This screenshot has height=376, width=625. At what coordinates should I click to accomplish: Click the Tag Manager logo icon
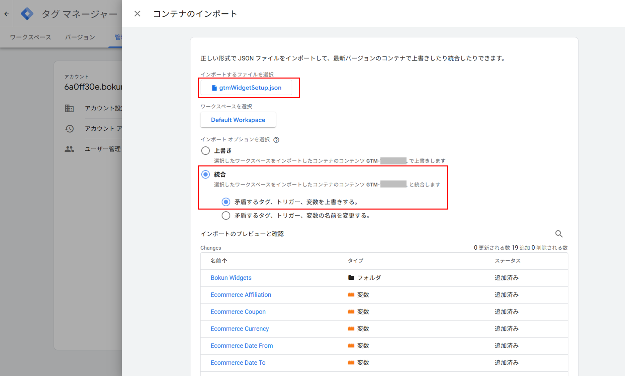(x=27, y=14)
